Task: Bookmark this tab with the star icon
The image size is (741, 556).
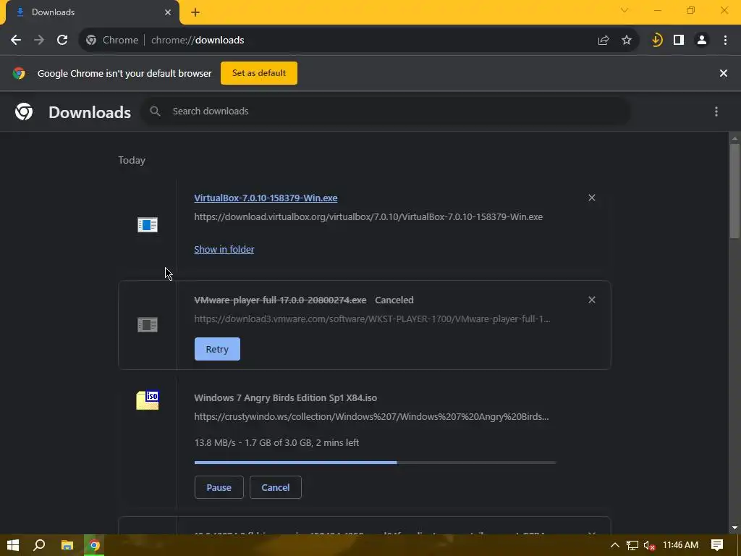Action: click(x=627, y=41)
